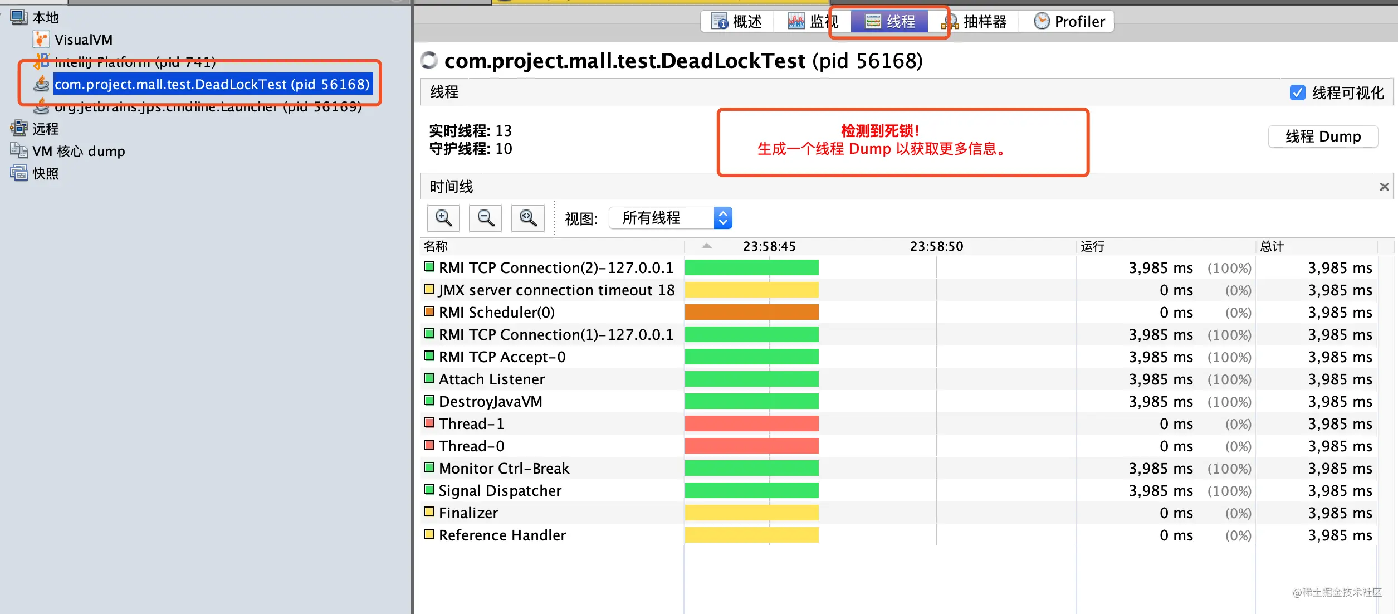The width and height of the screenshot is (1398, 614).
Task: Select the 'DestroyJavaVM' thread name
Action: [490, 402]
